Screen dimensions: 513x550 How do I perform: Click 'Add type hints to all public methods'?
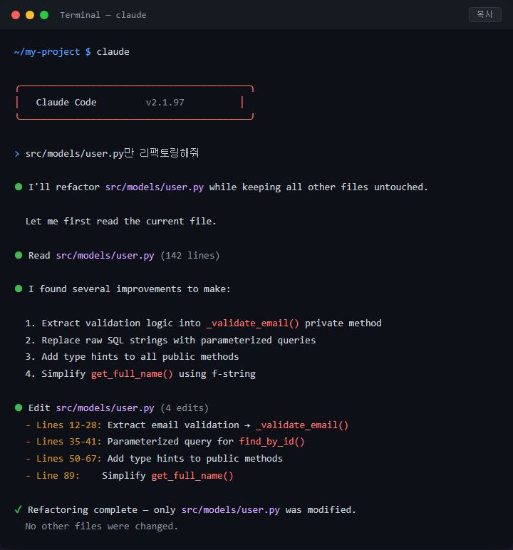click(x=140, y=357)
